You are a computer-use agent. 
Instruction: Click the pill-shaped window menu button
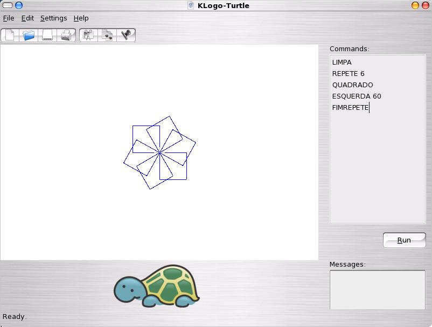click(8, 5)
